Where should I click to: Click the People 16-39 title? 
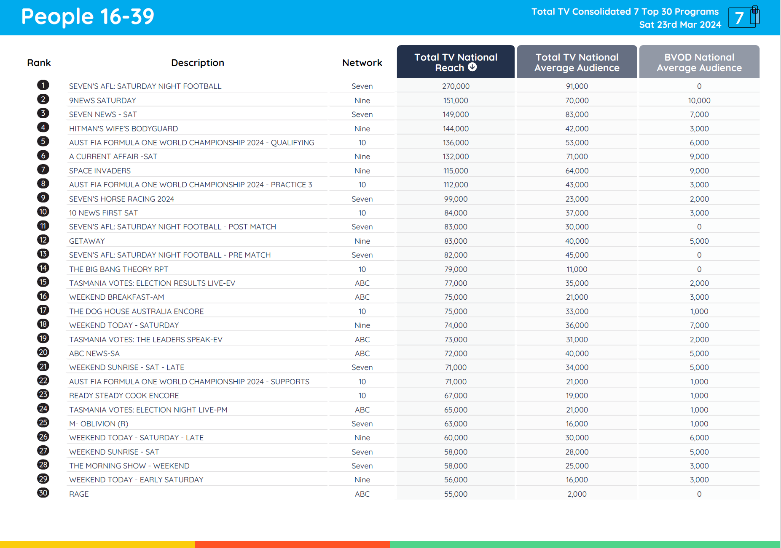click(88, 17)
